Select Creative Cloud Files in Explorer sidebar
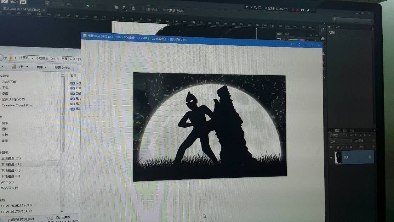The image size is (394, 222). (17, 105)
